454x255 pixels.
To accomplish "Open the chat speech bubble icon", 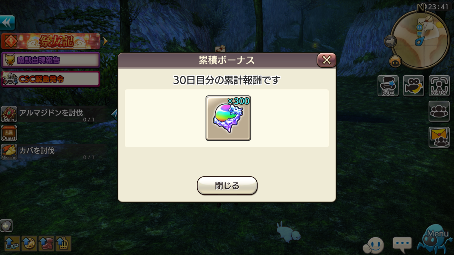I will (x=402, y=245).
